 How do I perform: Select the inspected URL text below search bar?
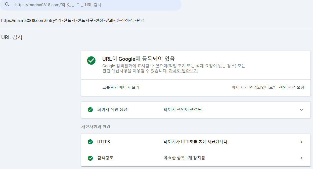[x=73, y=21]
